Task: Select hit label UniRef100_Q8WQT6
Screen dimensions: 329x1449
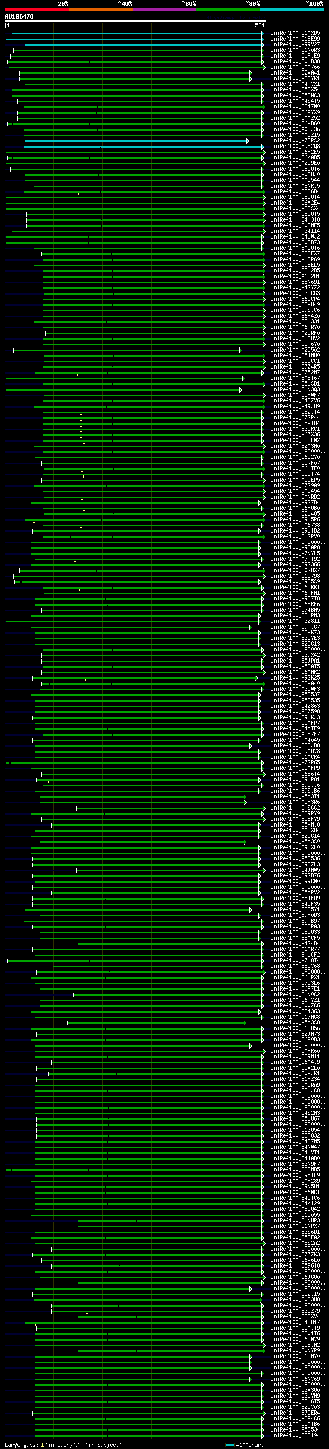Action: (295, 169)
